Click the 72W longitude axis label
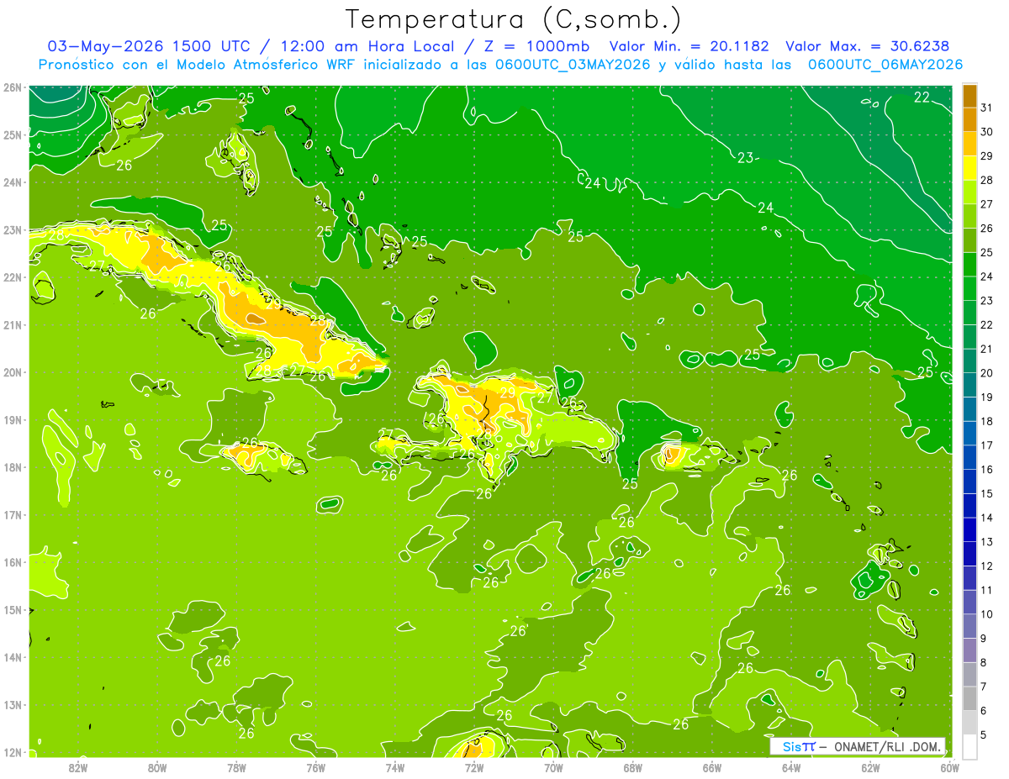Image resolution: width=1009 pixels, height=779 pixels. coord(474,766)
